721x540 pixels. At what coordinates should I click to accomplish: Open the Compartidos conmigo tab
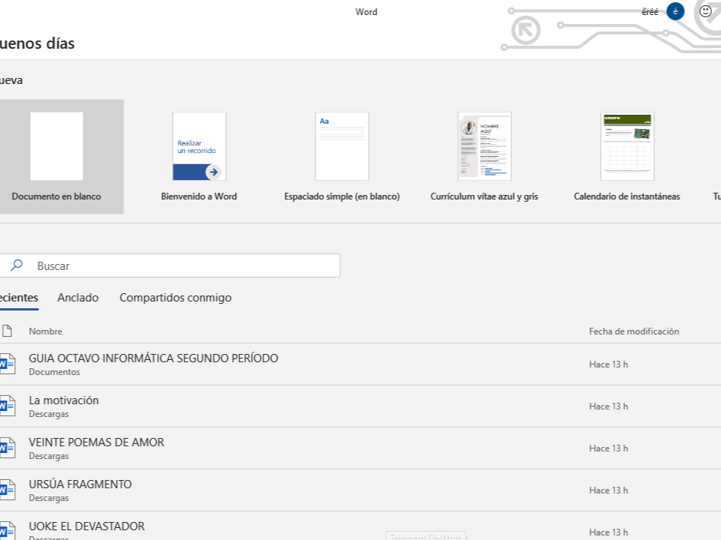click(x=175, y=298)
